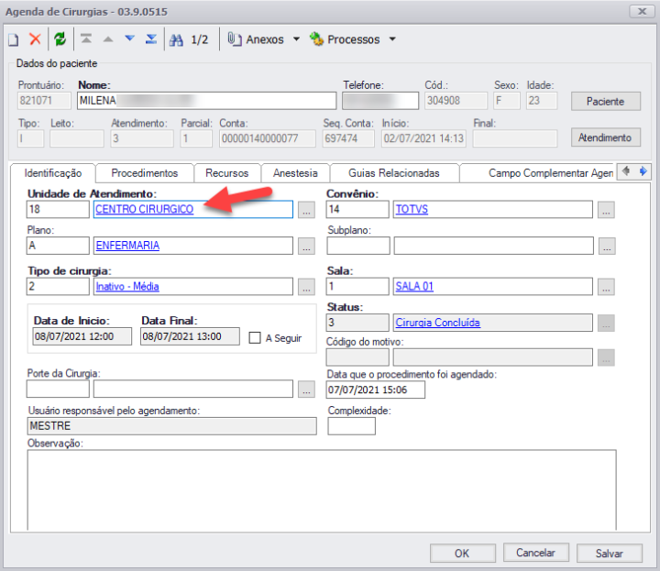
Task: Switch to the Identificação tab
Action: click(x=53, y=173)
